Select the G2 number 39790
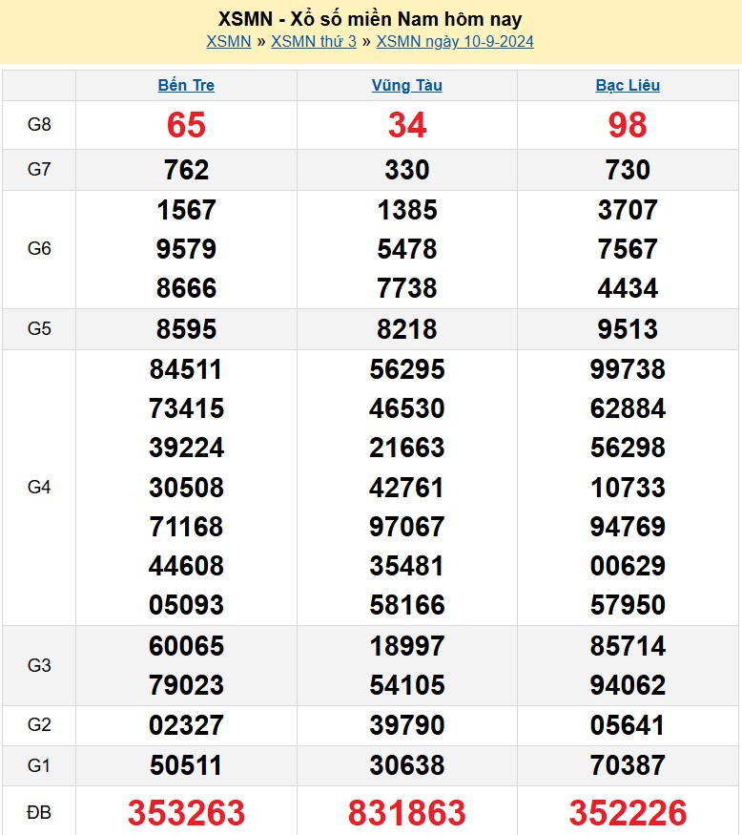The height and width of the screenshot is (835, 742). coord(407,725)
